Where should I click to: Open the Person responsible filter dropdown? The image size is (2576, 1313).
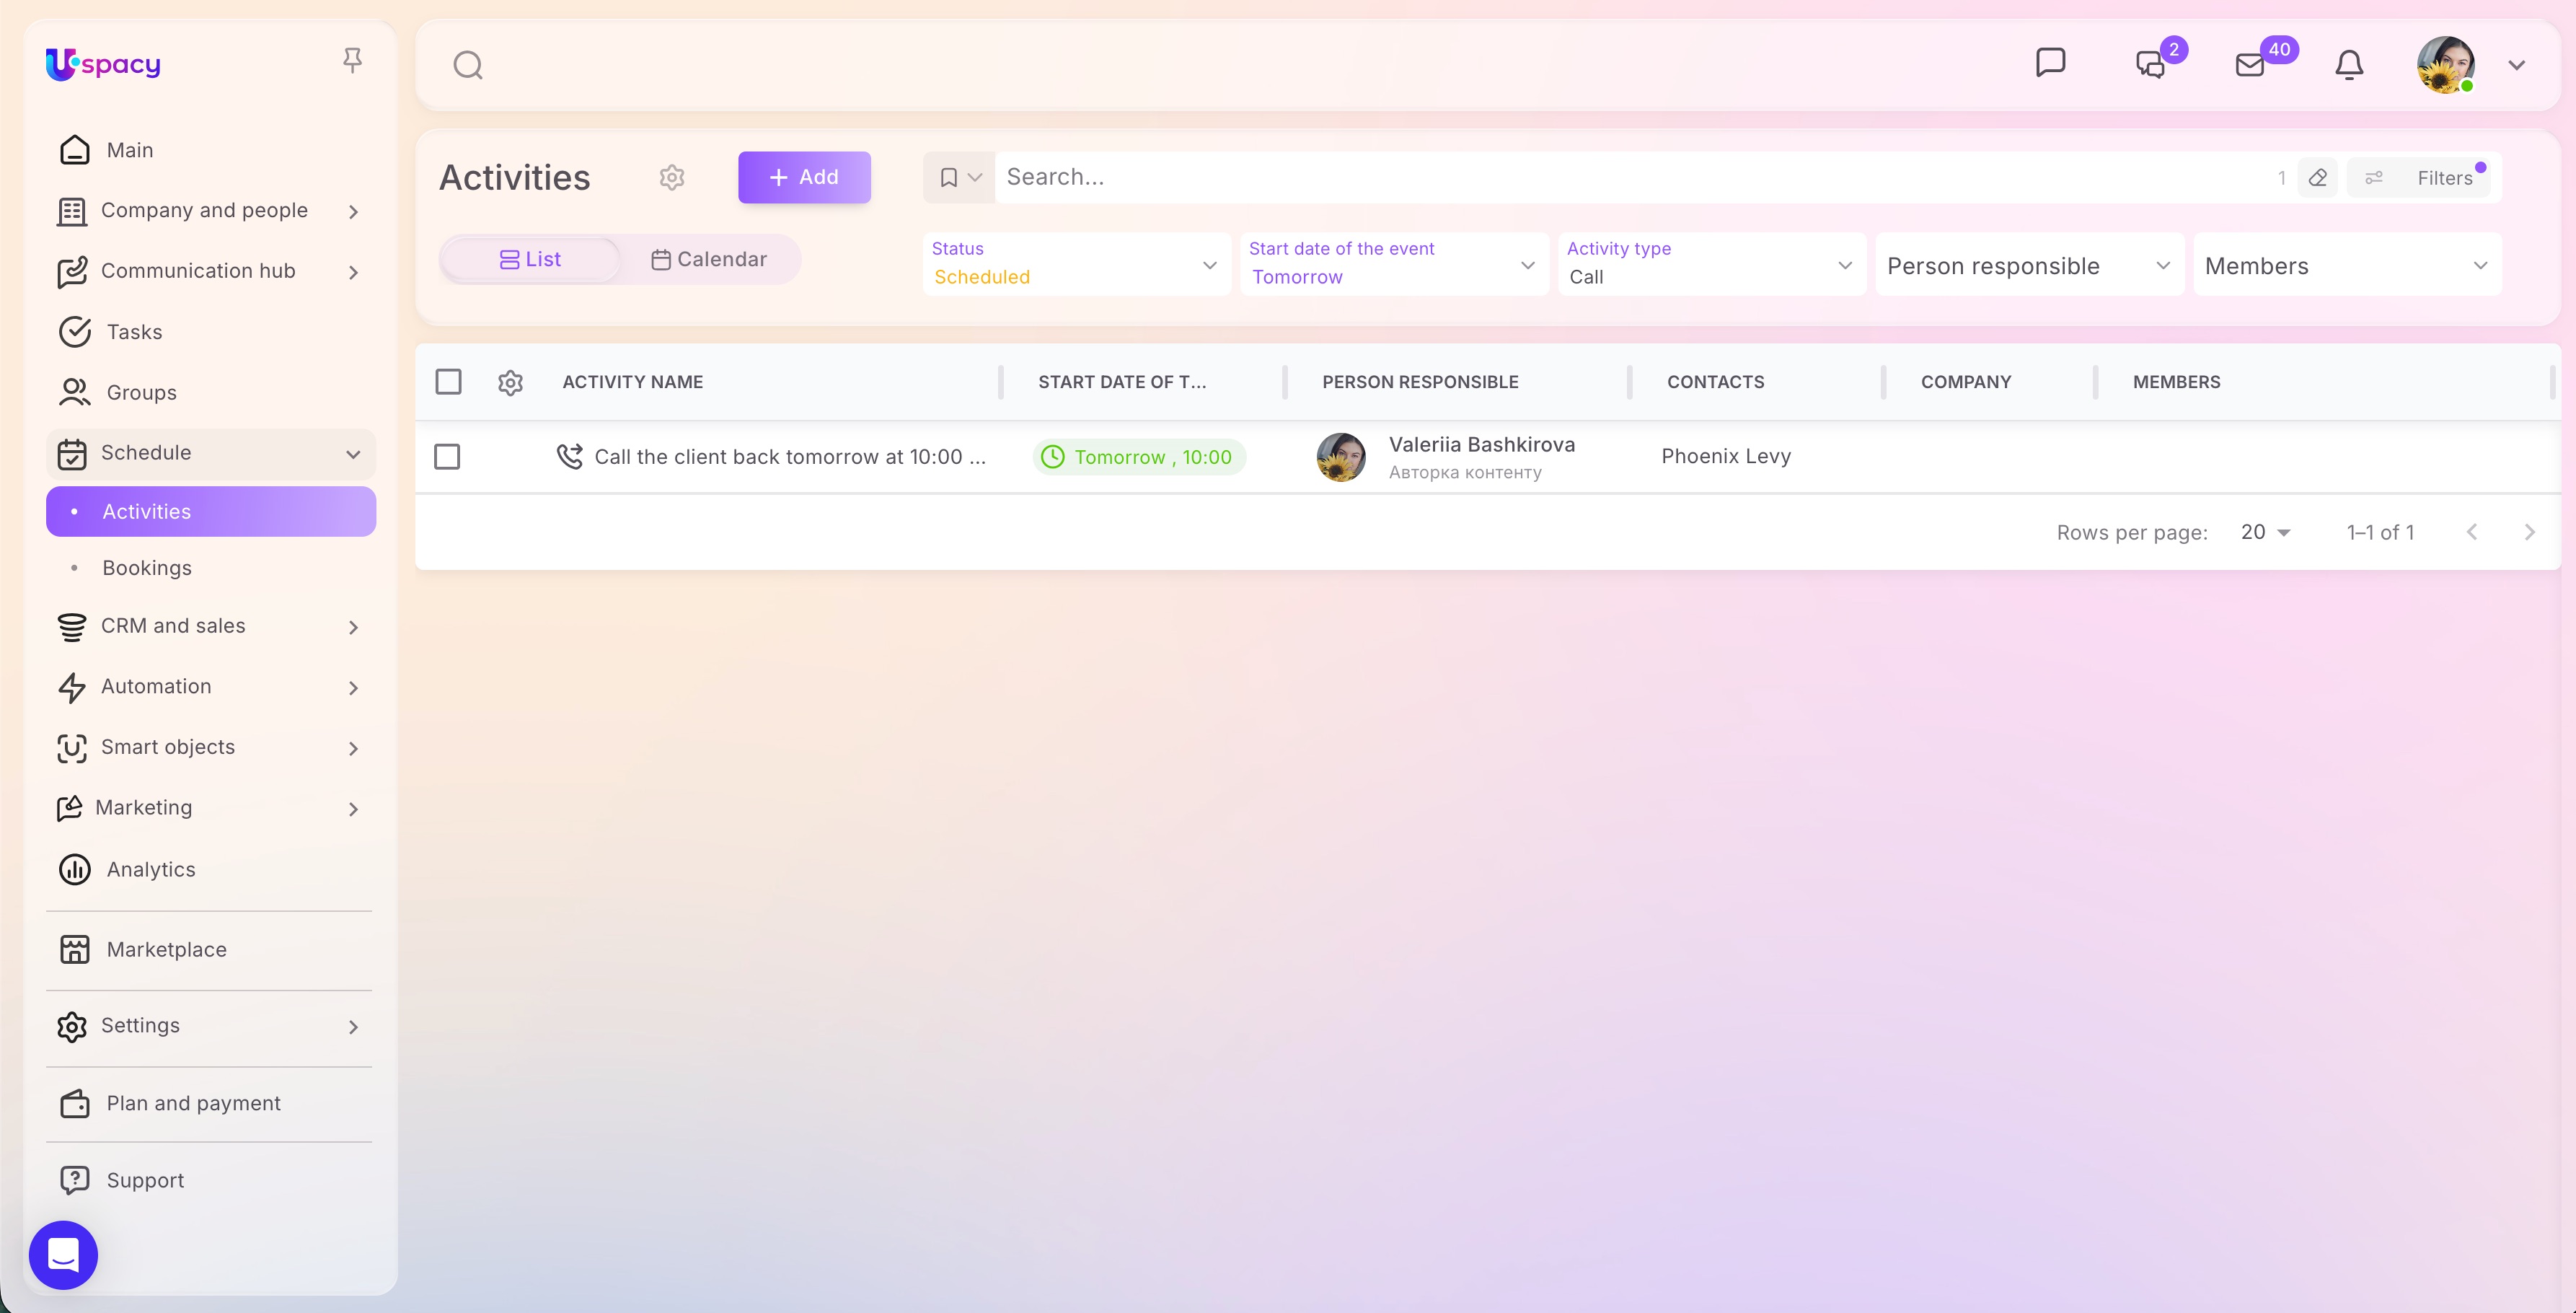2030,265
